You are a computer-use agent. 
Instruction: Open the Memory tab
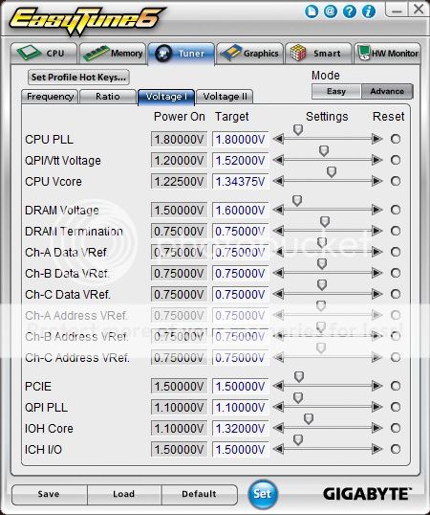[x=113, y=54]
